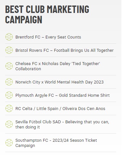Image resolution: width=122 pixels, height=155 pixels.
Task: Open RC Celta Oliveira Dos Cen Anos entry
Action: (60, 109)
